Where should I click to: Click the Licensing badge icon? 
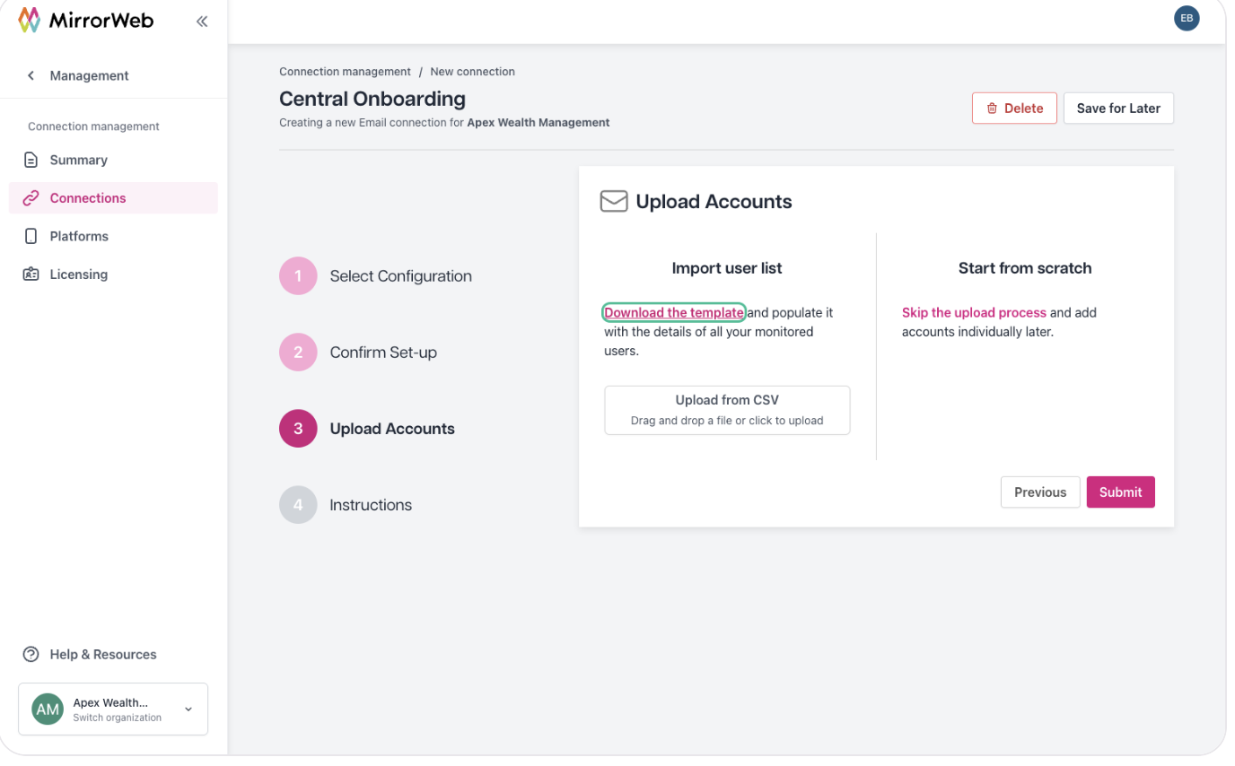tap(31, 274)
